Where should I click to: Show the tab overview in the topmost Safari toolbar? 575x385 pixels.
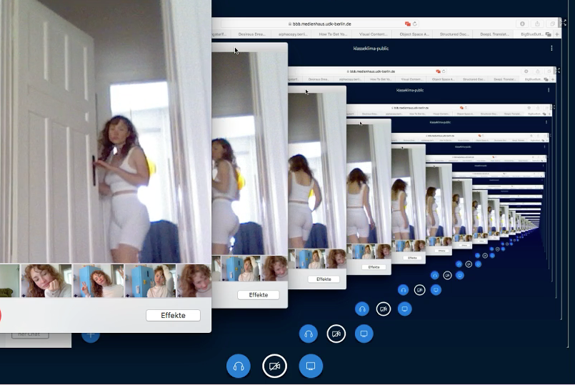click(552, 24)
